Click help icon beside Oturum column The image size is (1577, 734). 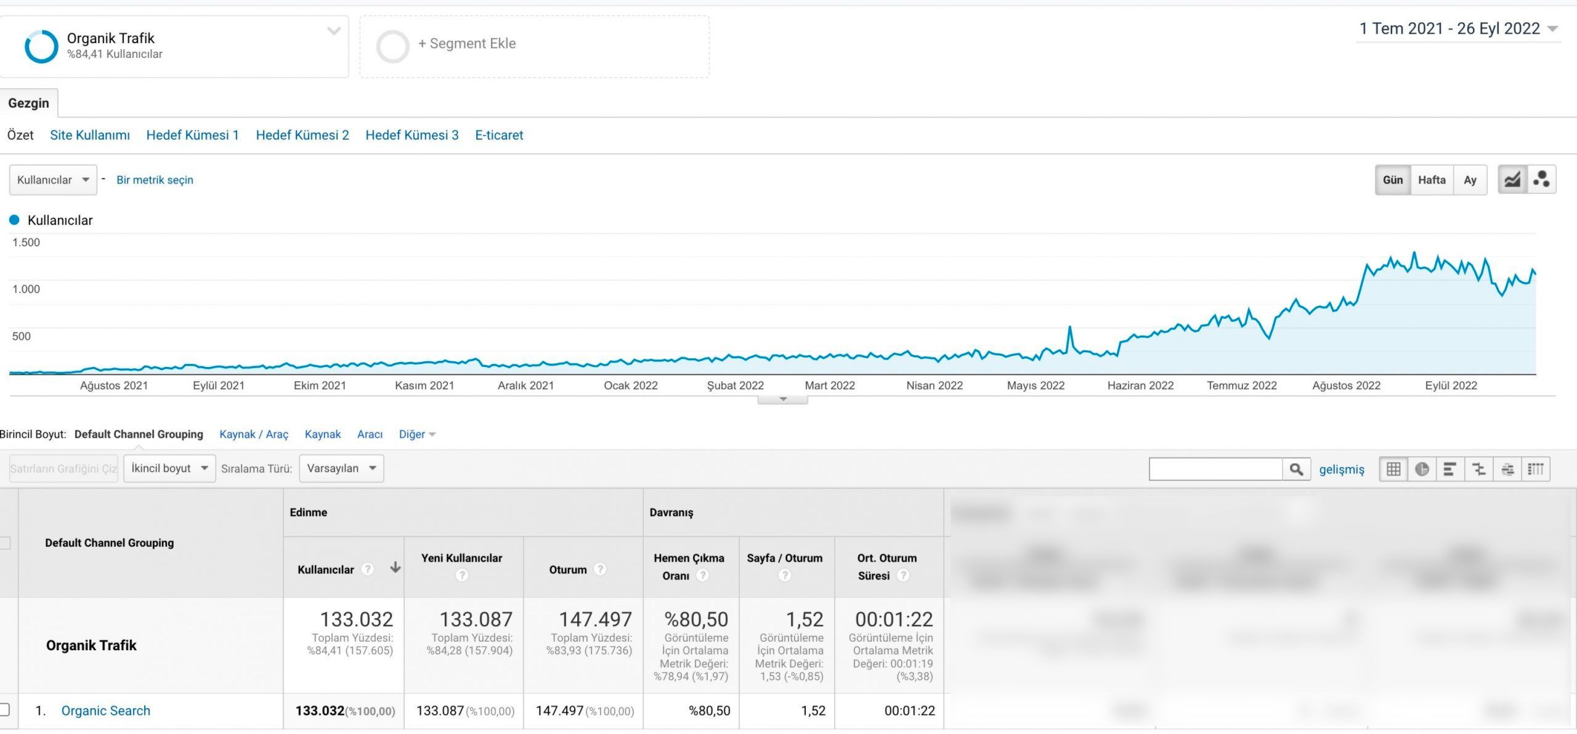pyautogui.click(x=600, y=570)
